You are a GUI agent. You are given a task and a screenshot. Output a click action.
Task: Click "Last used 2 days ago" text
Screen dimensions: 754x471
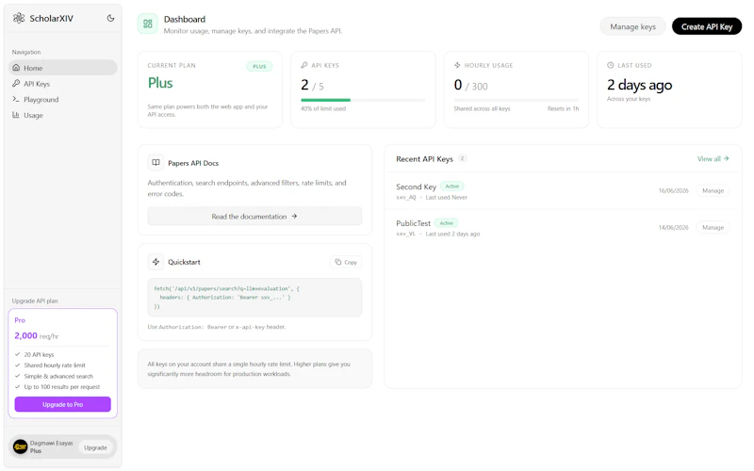[x=452, y=234]
